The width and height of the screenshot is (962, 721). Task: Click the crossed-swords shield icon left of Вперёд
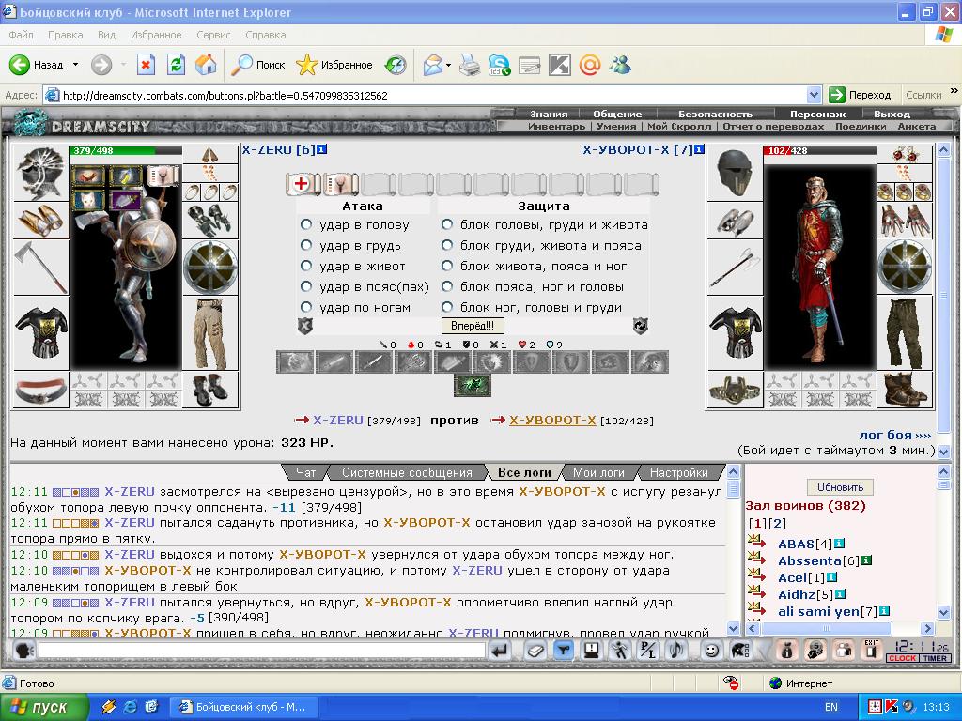(305, 326)
